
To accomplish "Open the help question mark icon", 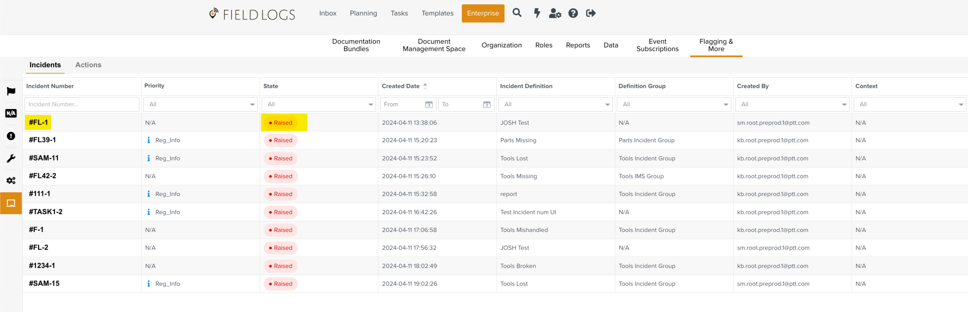I will click(x=573, y=13).
